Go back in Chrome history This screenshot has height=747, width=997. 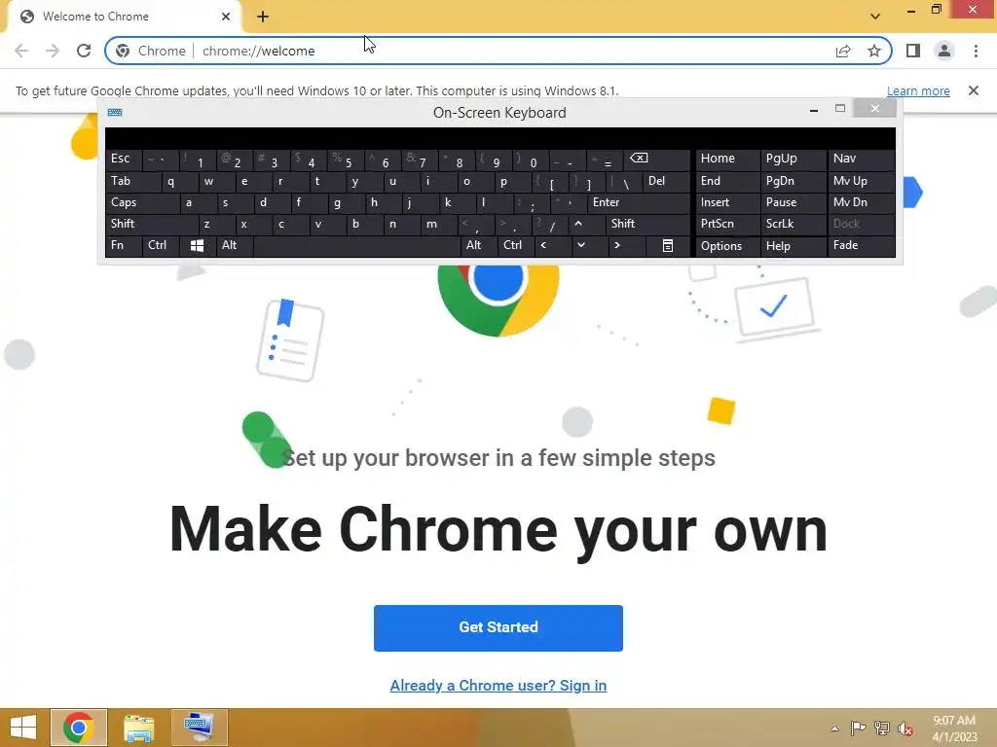pyautogui.click(x=21, y=51)
